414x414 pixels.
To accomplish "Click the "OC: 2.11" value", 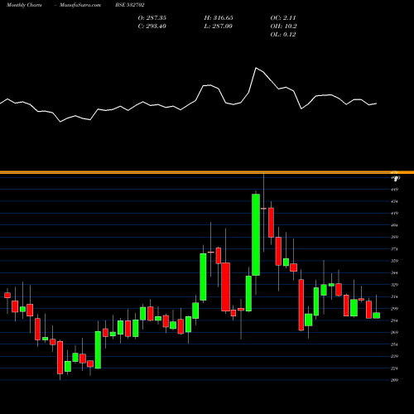I will [283, 18].
